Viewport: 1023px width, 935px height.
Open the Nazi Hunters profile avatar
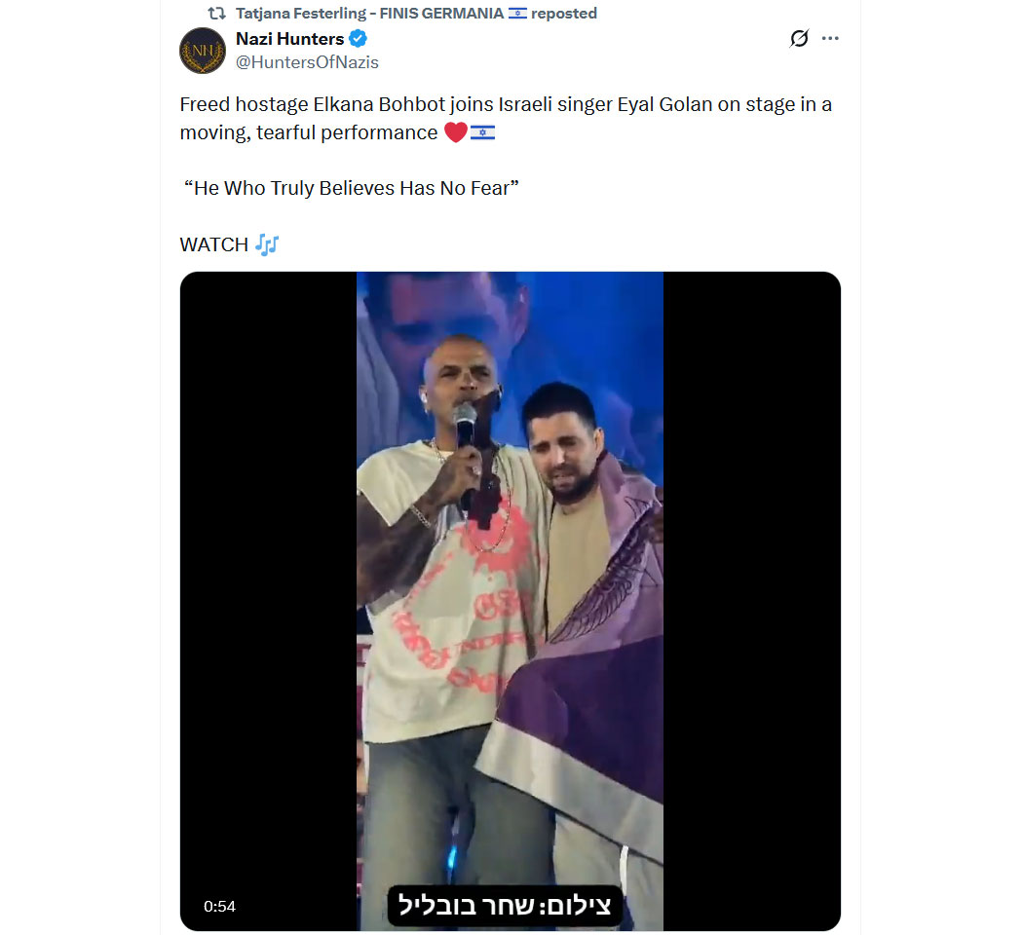pyautogui.click(x=203, y=51)
